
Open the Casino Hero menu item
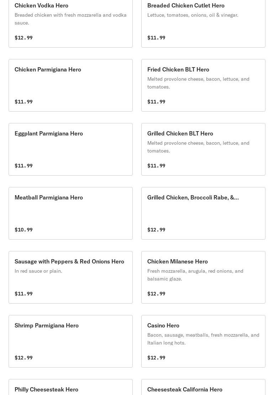tap(203, 341)
